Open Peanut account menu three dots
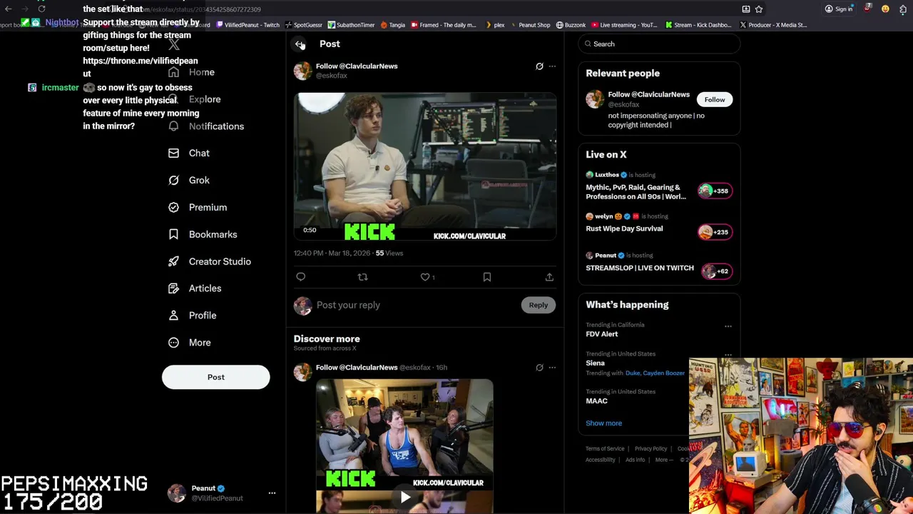The height and width of the screenshot is (514, 913). pyautogui.click(x=272, y=493)
